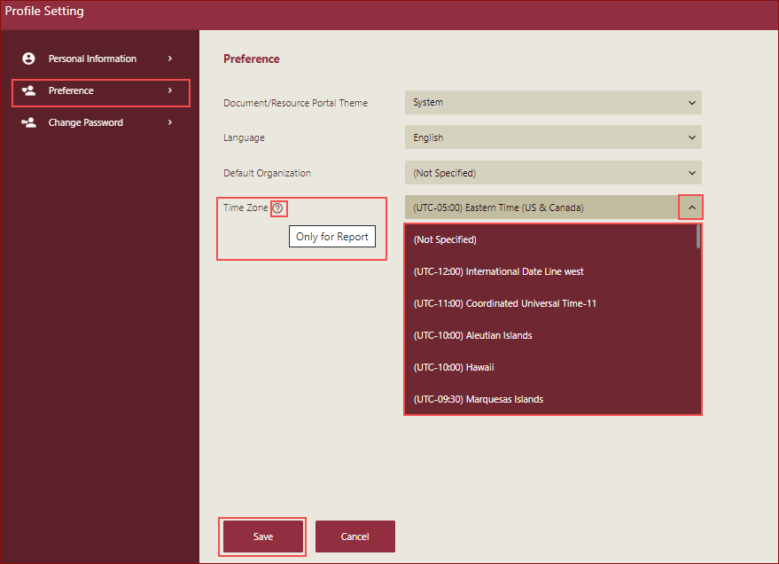Choose International Date Line west time zone
Image resolution: width=779 pixels, height=564 pixels.
[x=498, y=271]
